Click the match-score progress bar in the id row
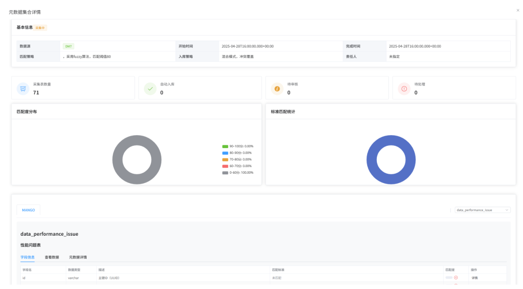The width and height of the screenshot is (523, 289). 449,278
